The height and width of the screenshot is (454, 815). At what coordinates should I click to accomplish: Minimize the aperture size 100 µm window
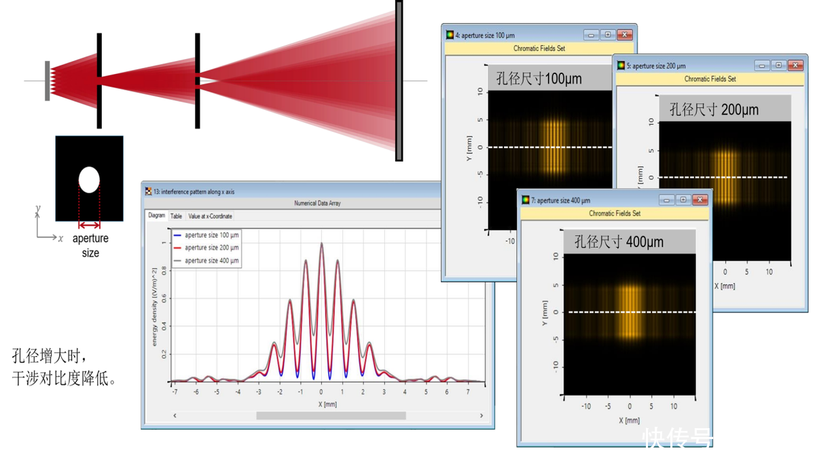tap(592, 35)
